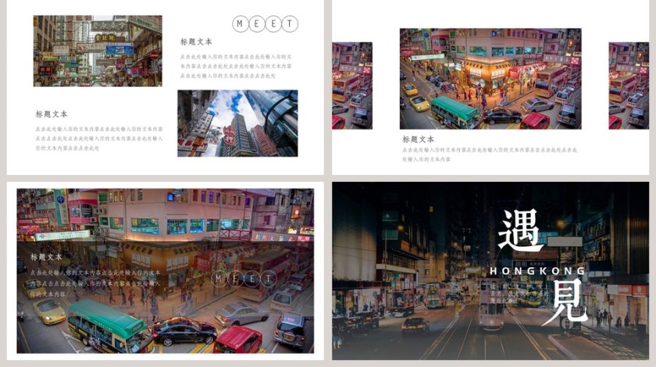Select the M circle on the bottom-left slide

coord(219,279)
